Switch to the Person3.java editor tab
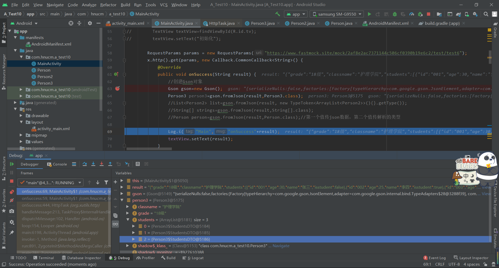499x268 pixels. [x=262, y=23]
